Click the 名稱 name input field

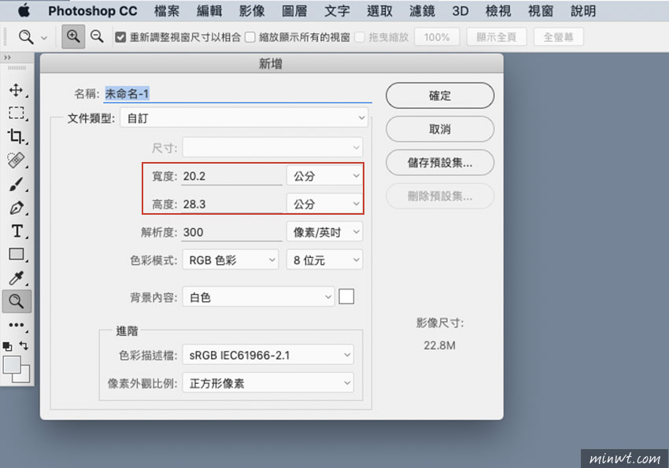point(238,94)
